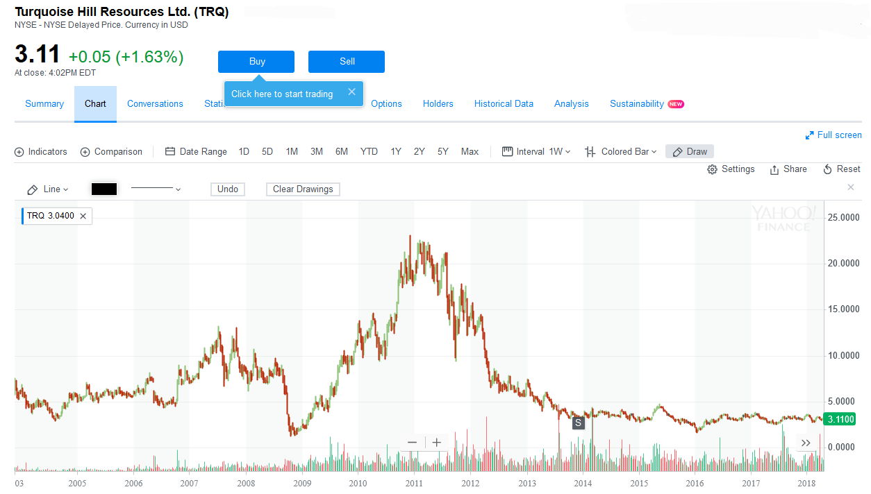Pick the black drawing color swatch
Screen dimensions: 871x494
[104, 189]
